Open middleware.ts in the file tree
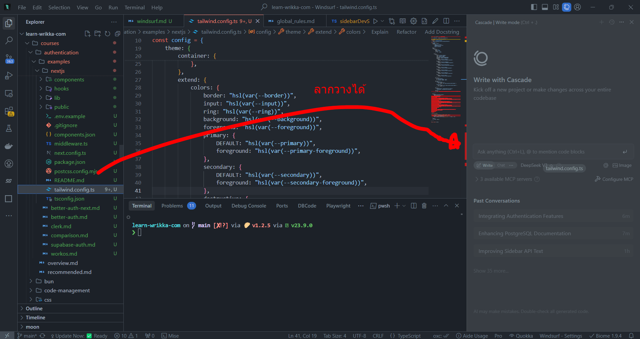The width and height of the screenshot is (640, 339). [70, 143]
